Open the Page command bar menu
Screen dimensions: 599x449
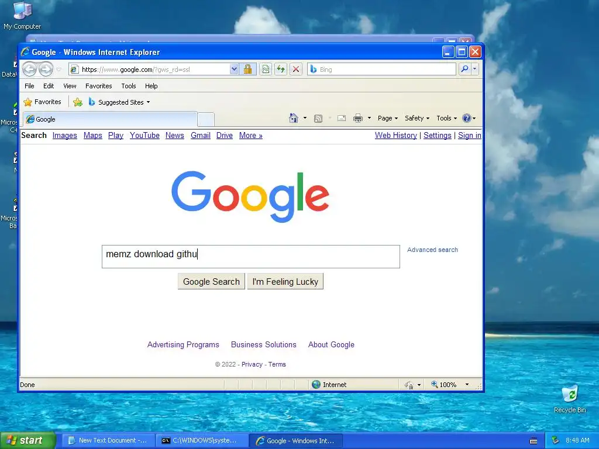[x=388, y=118]
